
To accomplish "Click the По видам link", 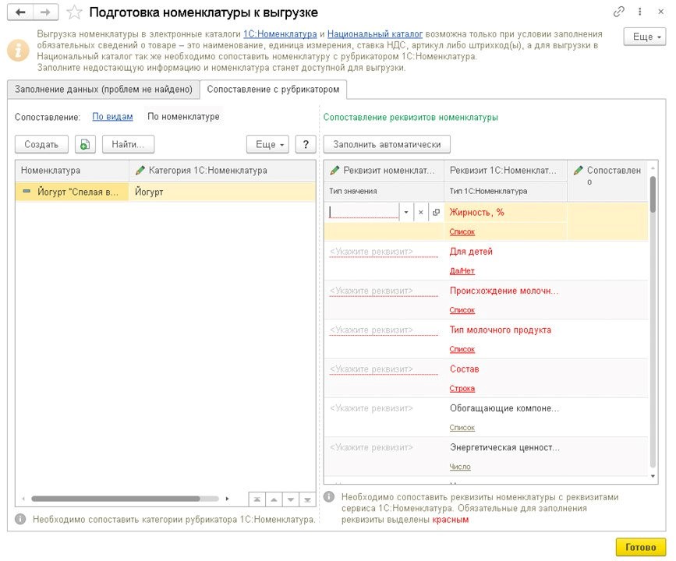I will (112, 117).
